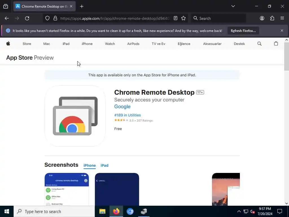Image resolution: width=289 pixels, height=217 pixels.
Task: Open the shopping bag icon
Action: pos(276,44)
